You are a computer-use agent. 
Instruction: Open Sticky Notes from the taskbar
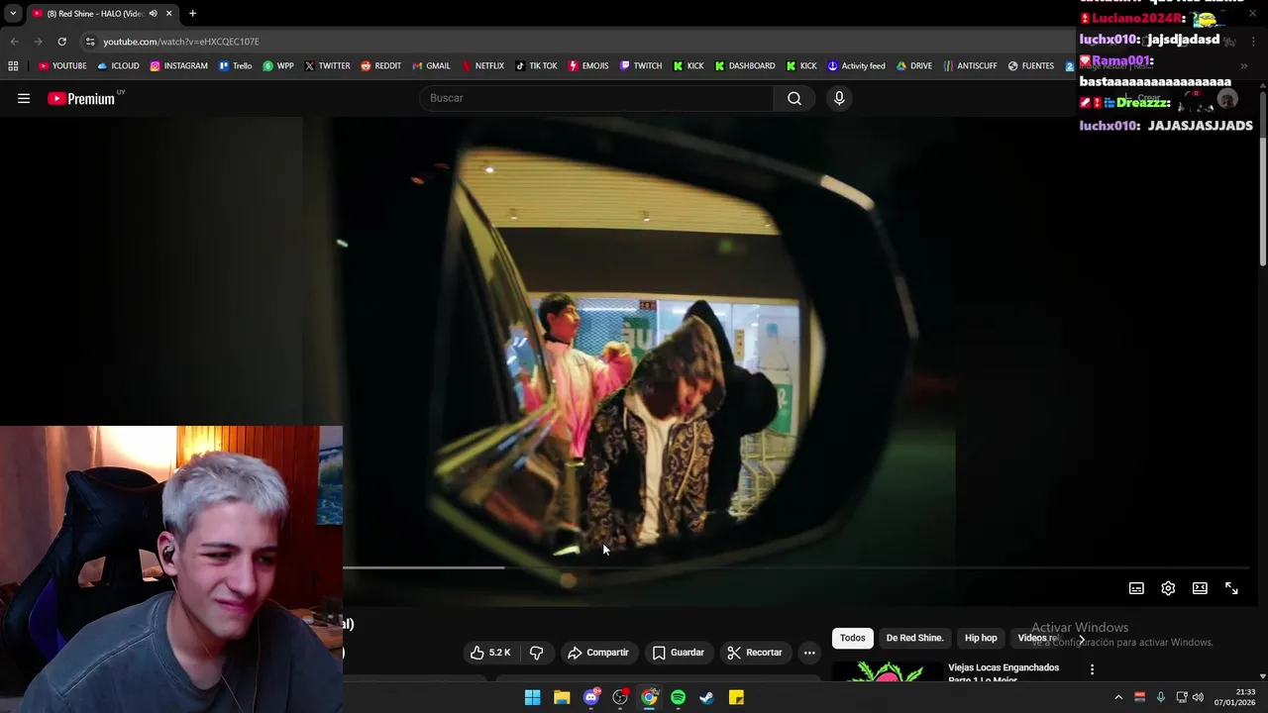tap(736, 697)
